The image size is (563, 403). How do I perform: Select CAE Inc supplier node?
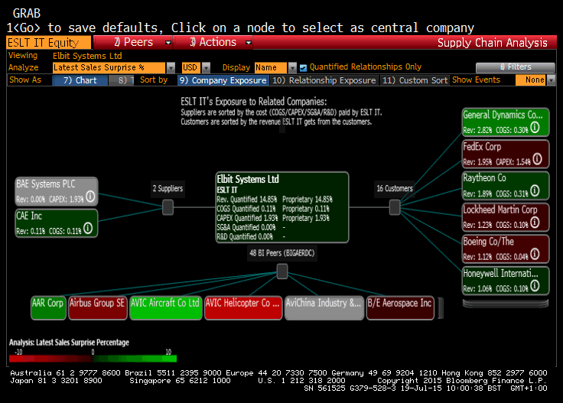[57, 223]
